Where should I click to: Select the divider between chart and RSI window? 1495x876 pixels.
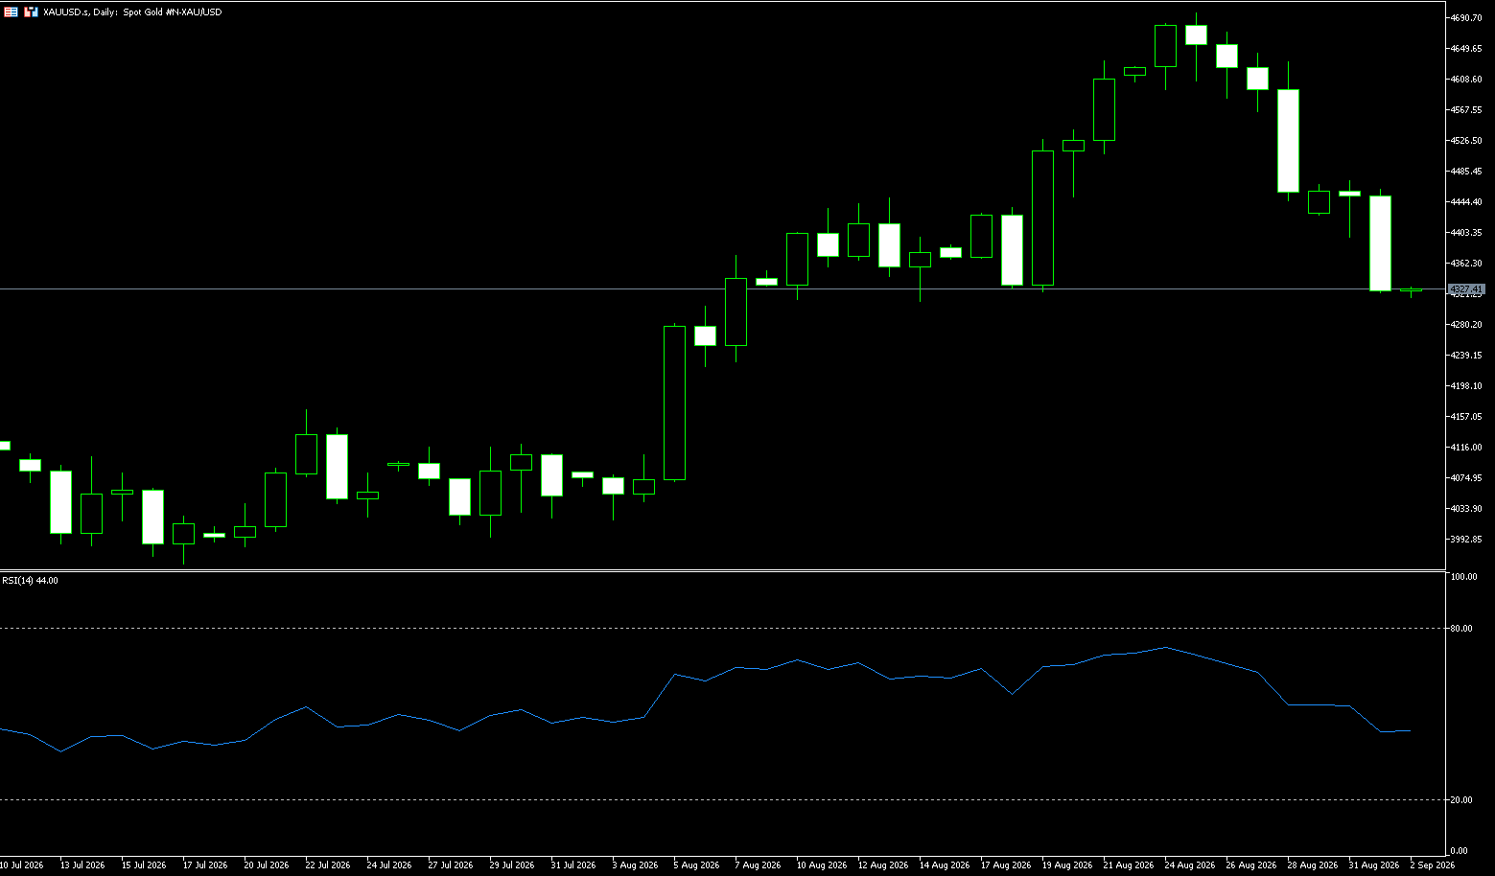coord(722,570)
